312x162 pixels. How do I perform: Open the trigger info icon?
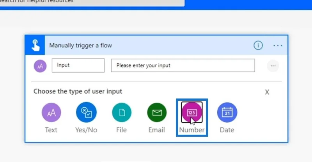[x=258, y=45]
